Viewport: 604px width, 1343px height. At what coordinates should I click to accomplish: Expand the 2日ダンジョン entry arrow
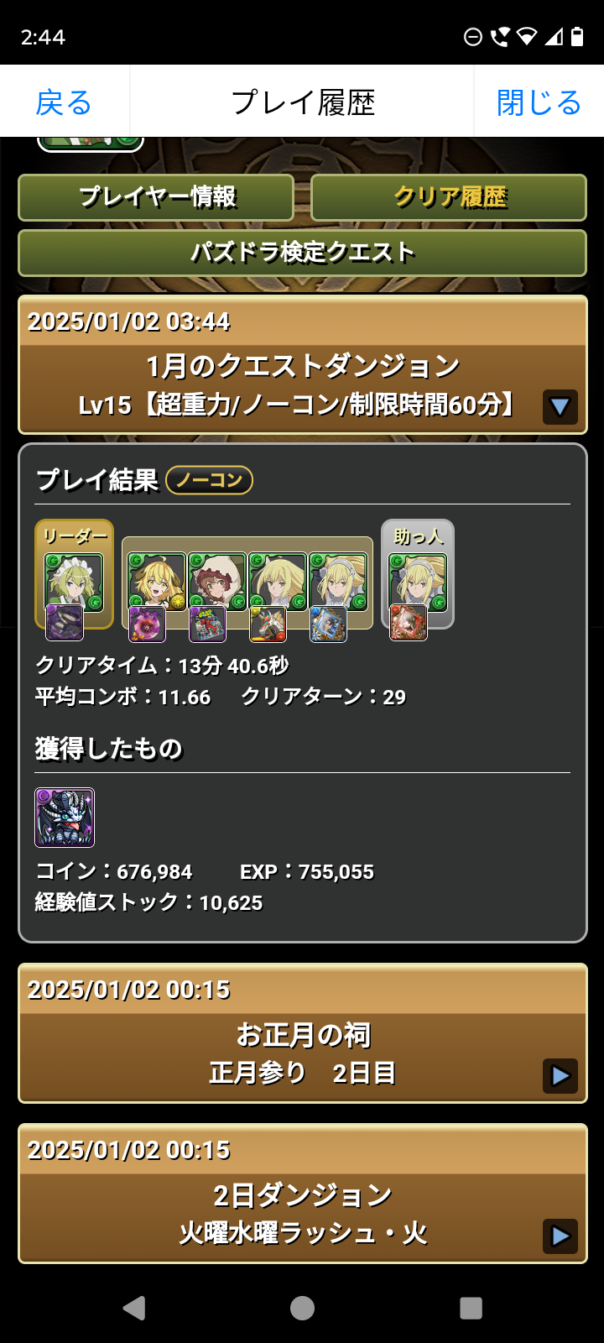point(560,1236)
